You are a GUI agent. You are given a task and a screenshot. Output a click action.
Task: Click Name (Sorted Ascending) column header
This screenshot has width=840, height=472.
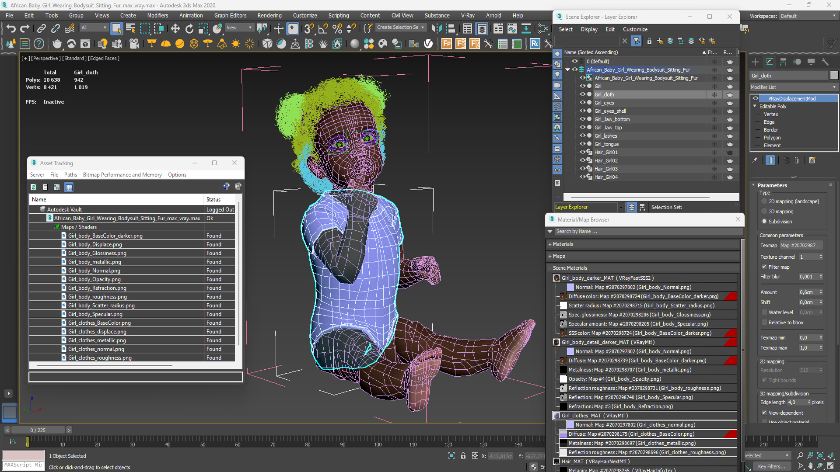coord(634,52)
